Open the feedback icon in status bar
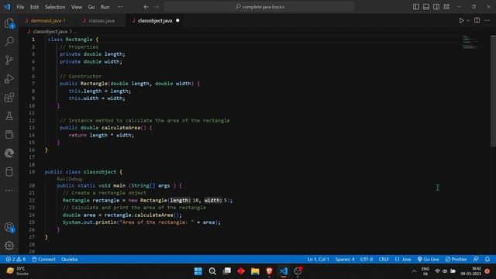496x279 pixels. (x=476, y=259)
